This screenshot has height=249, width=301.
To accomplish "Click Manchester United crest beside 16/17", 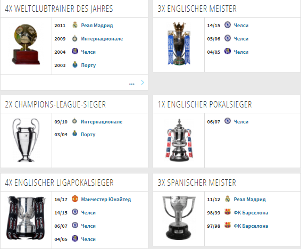I will (x=75, y=198).
